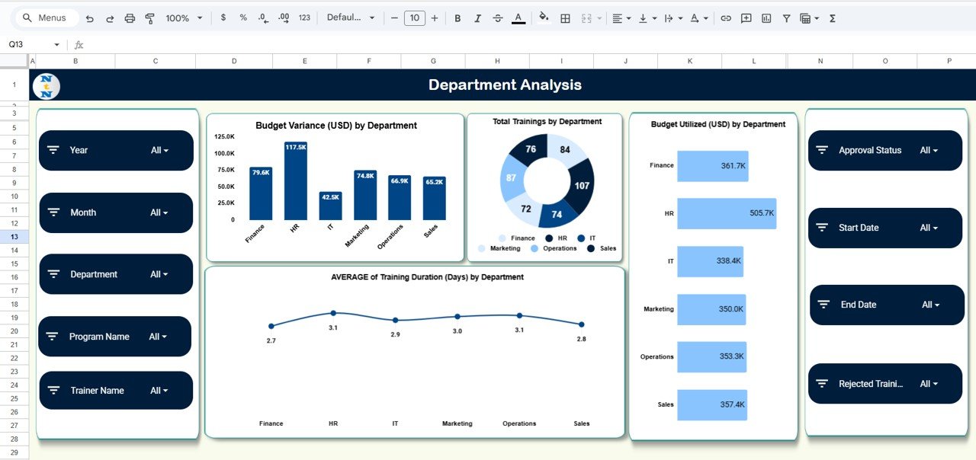Click the Trainer Name filter button
The width and height of the screenshot is (976, 460).
click(115, 390)
